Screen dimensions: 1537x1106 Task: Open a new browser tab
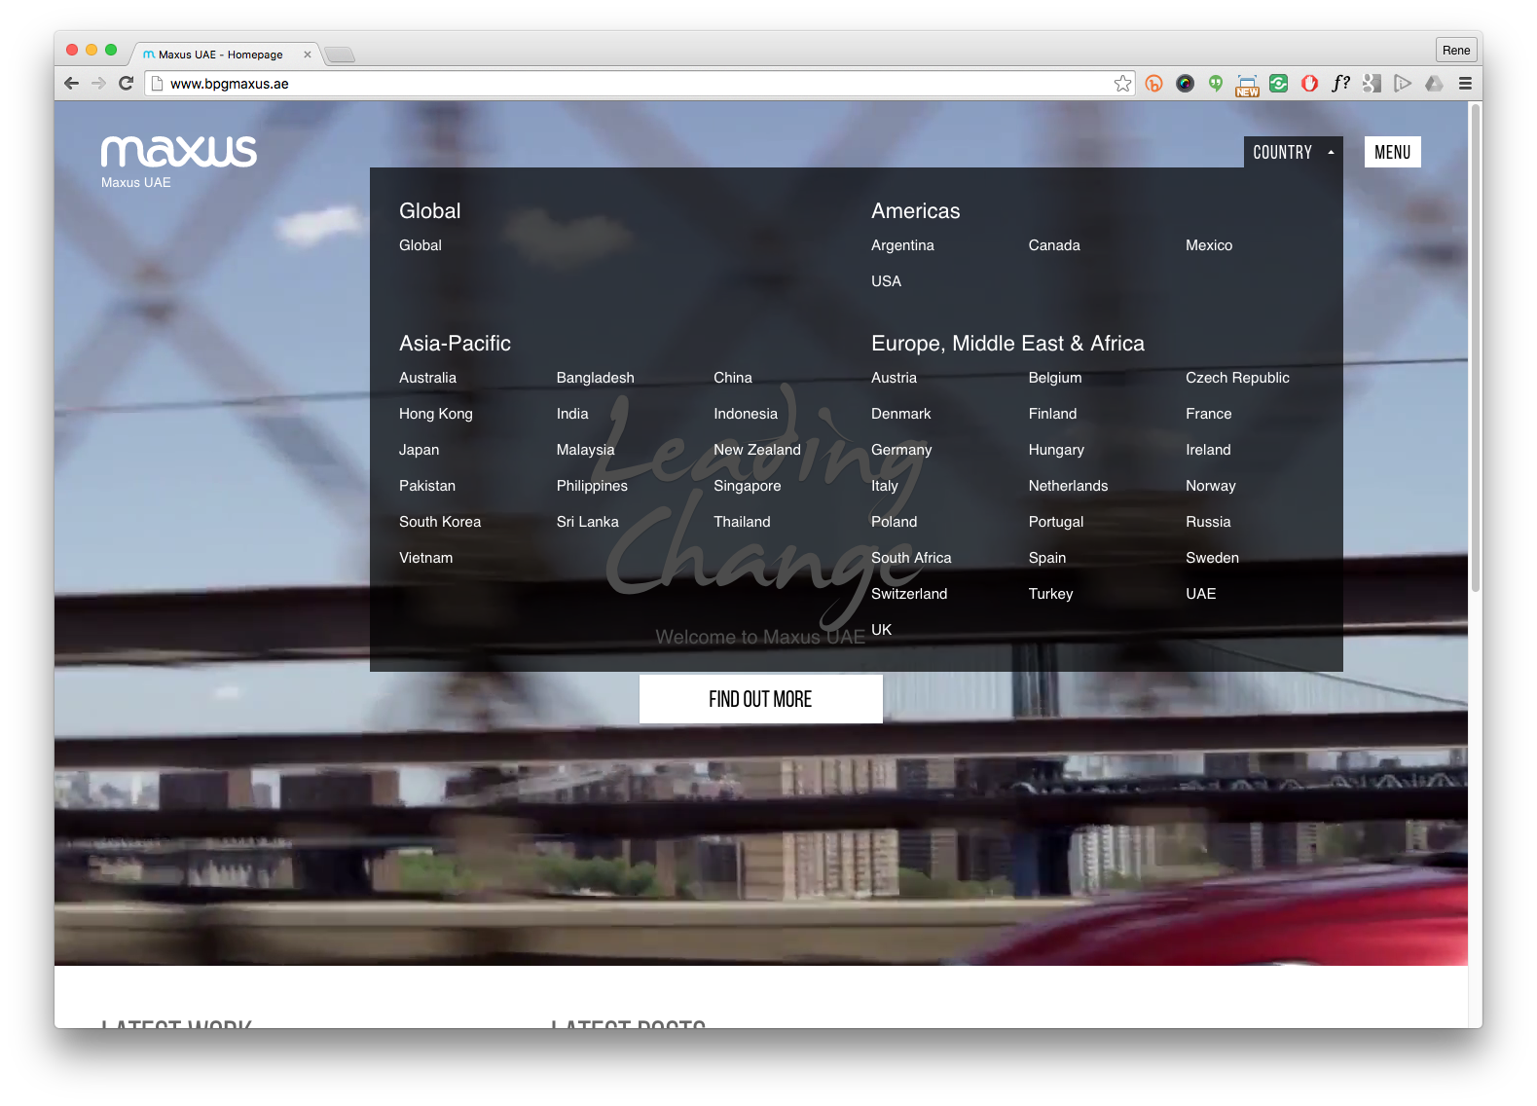click(340, 55)
